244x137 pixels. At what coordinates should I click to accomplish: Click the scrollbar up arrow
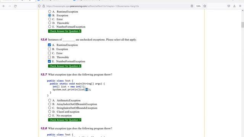[x=242, y=11]
